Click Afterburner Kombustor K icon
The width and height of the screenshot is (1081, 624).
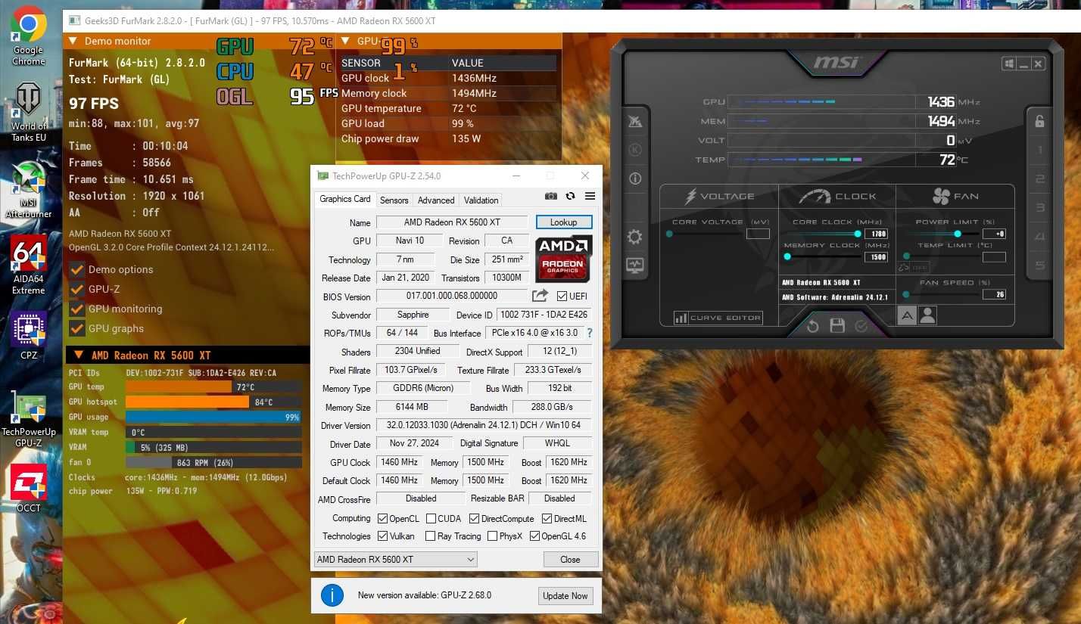click(x=634, y=150)
